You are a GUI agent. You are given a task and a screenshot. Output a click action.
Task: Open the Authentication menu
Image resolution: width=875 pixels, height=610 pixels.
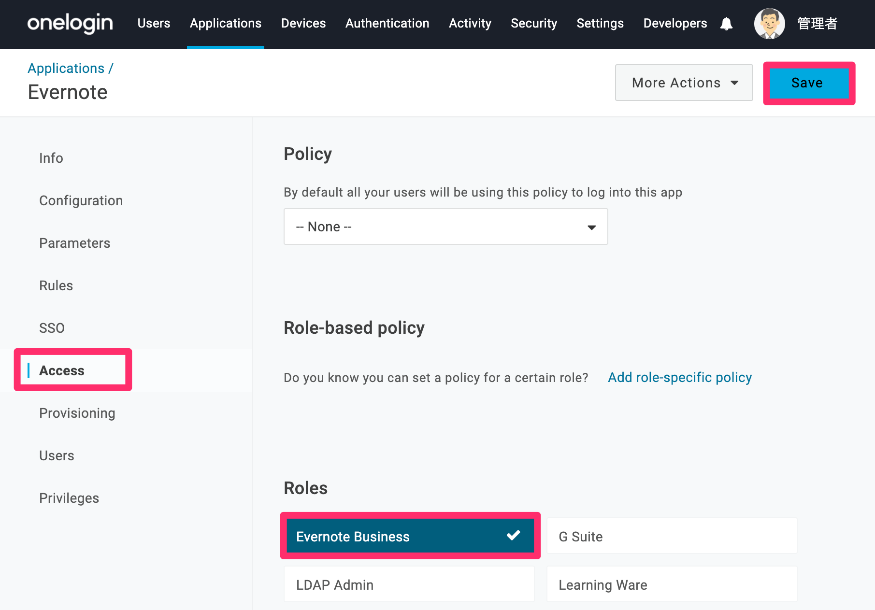pyautogui.click(x=387, y=23)
